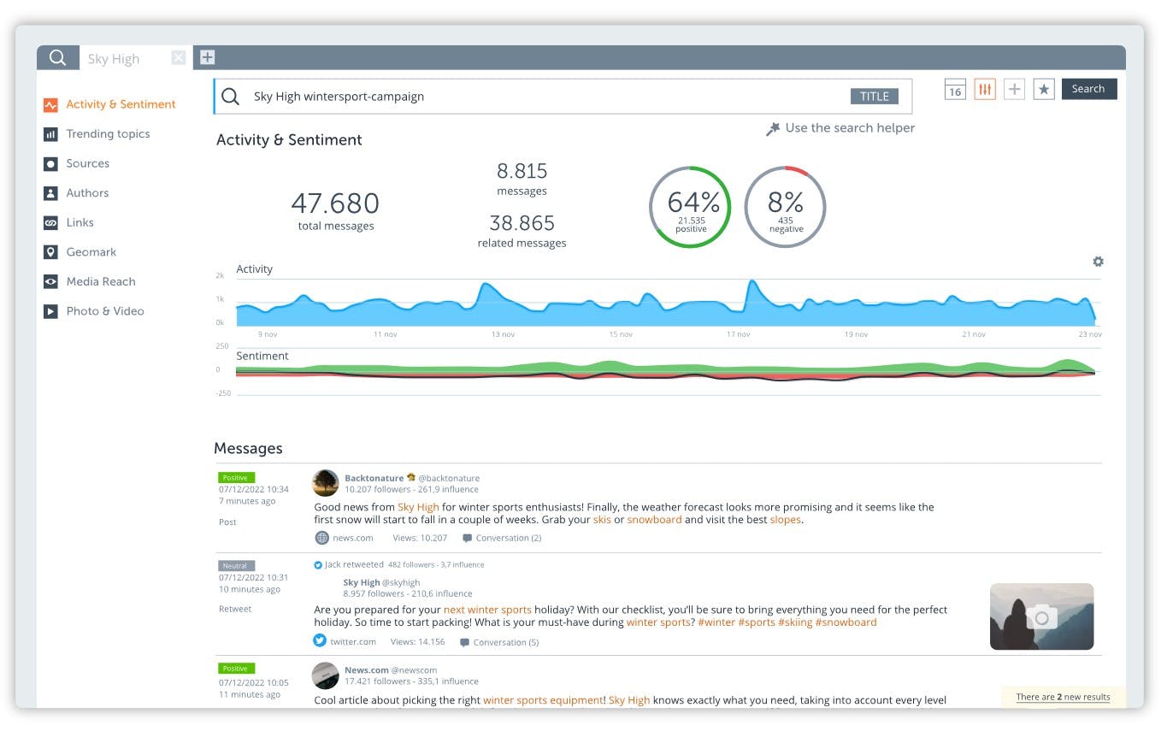Select the 8% negative sentiment ring
1167x737 pixels.
(x=785, y=207)
